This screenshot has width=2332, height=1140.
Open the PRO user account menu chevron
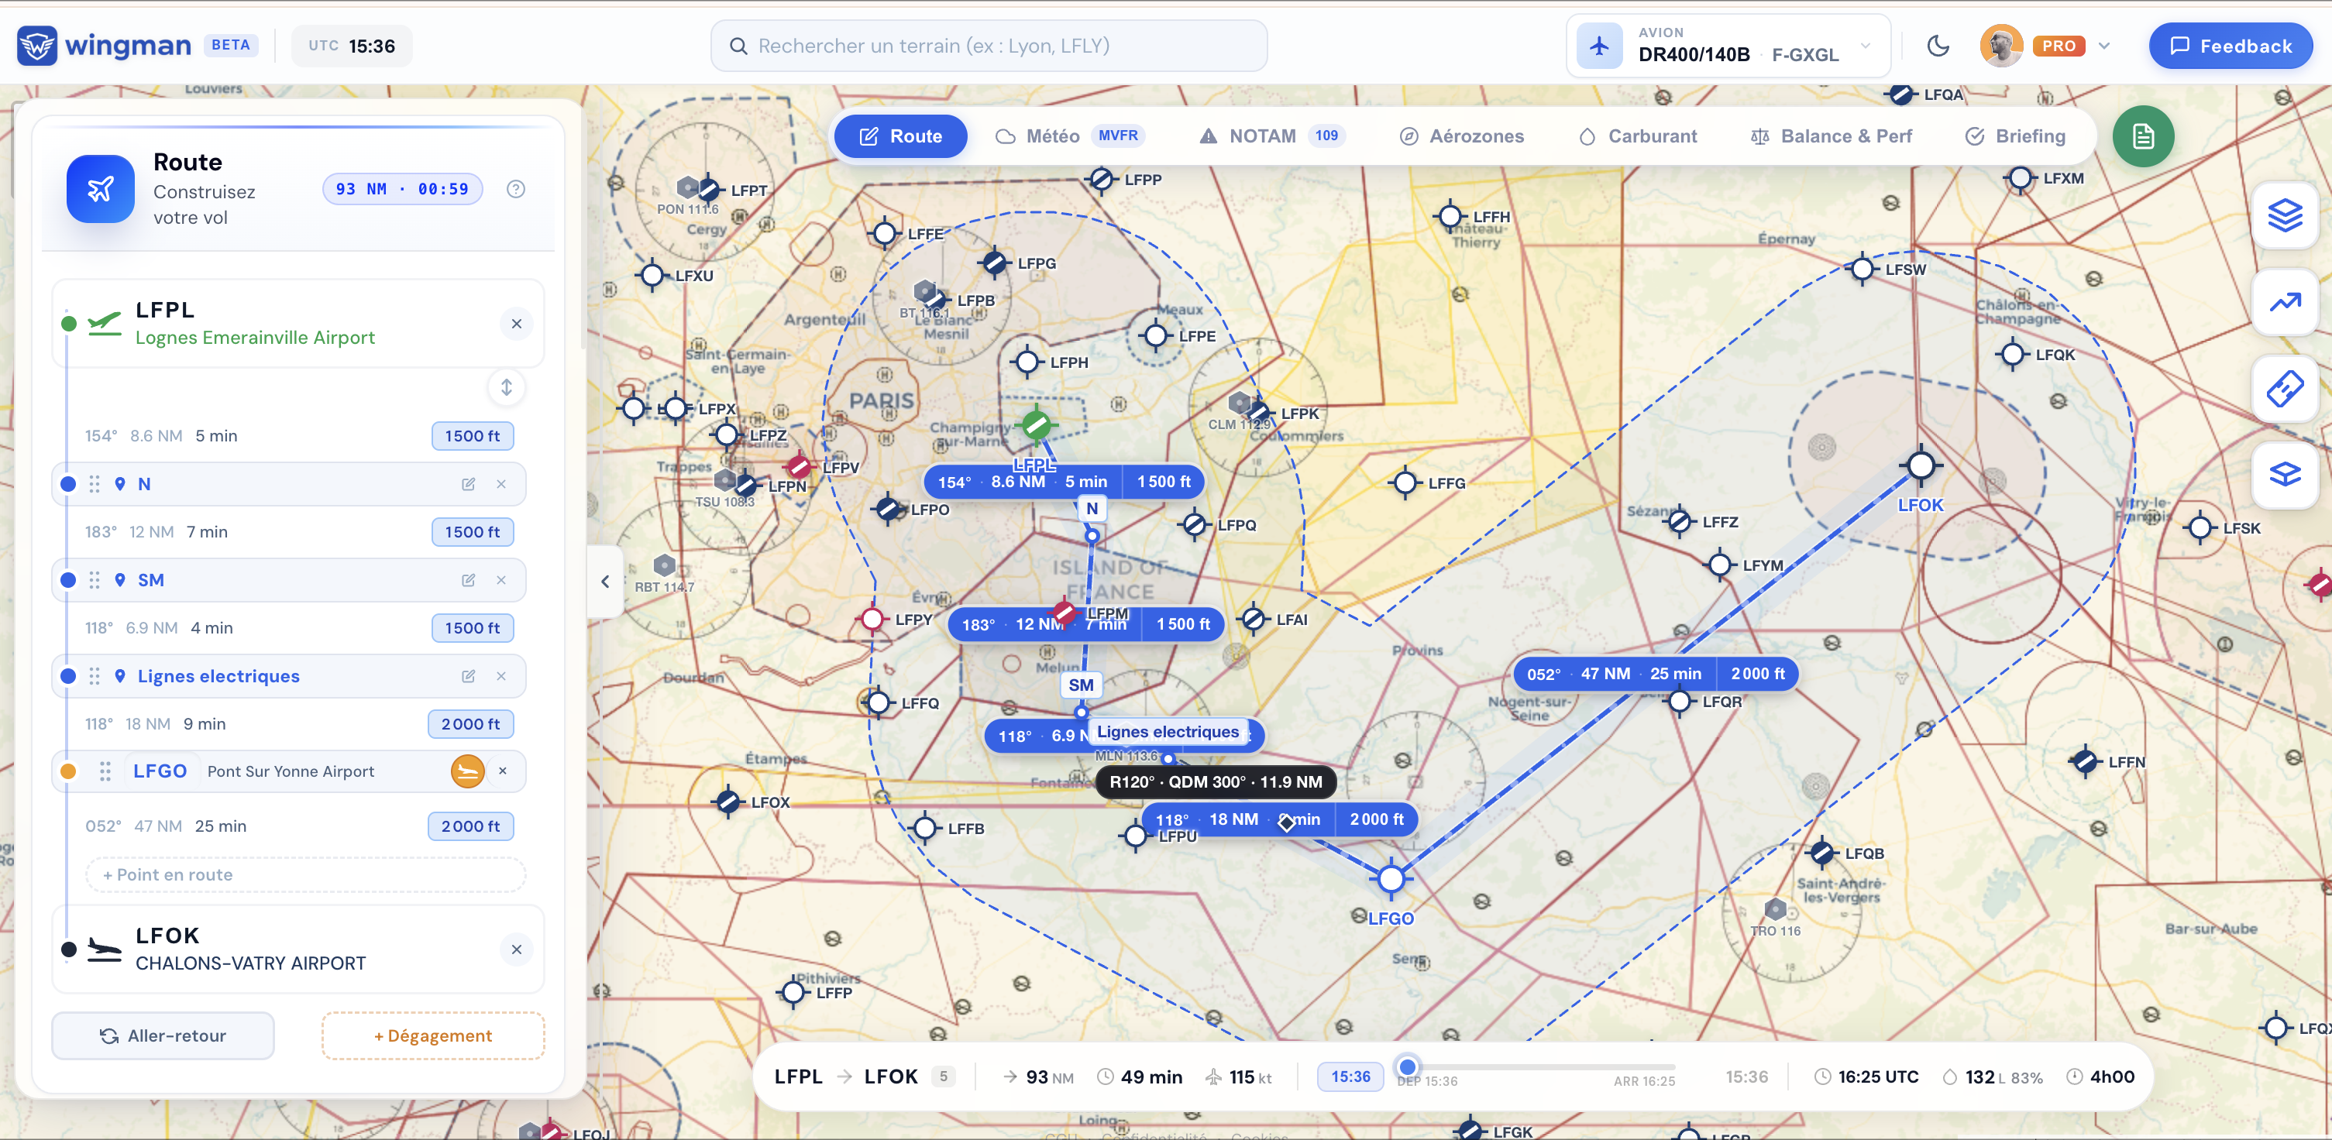coord(2104,46)
